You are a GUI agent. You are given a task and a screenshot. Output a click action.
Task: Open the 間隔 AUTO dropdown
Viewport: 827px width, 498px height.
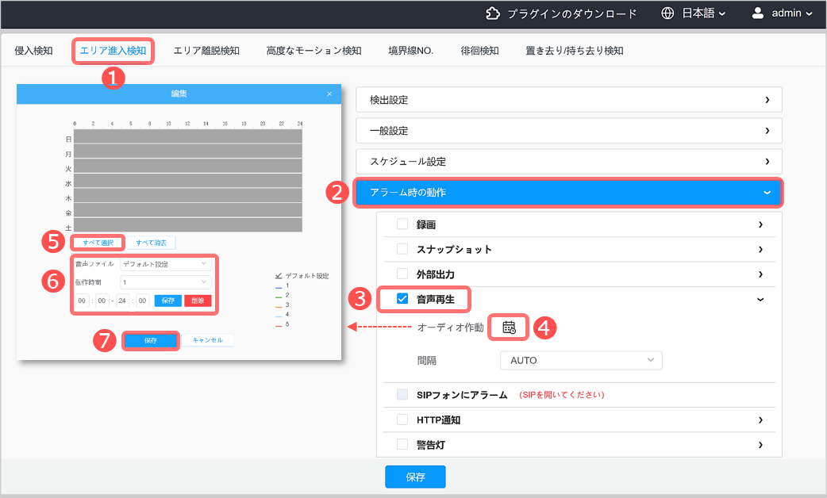coord(580,360)
